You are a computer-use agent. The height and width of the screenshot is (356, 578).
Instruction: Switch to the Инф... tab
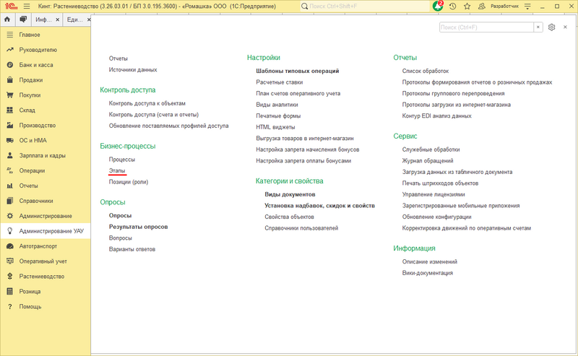pos(43,19)
